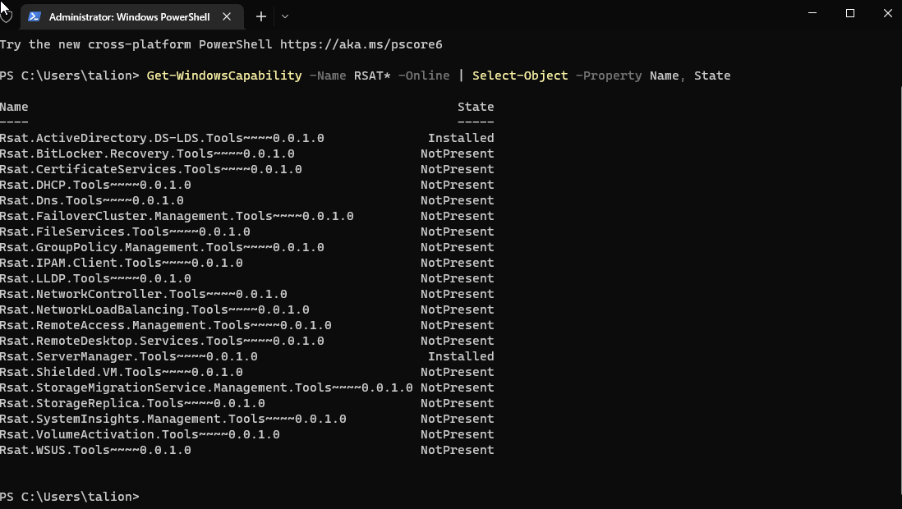Close the Windows Terminal window
Viewport: 902px width, 509px height.
[x=887, y=13]
